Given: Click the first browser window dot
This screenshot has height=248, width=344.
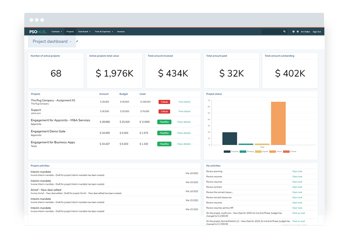Looking at the screenshot, I should [x=31, y=20].
